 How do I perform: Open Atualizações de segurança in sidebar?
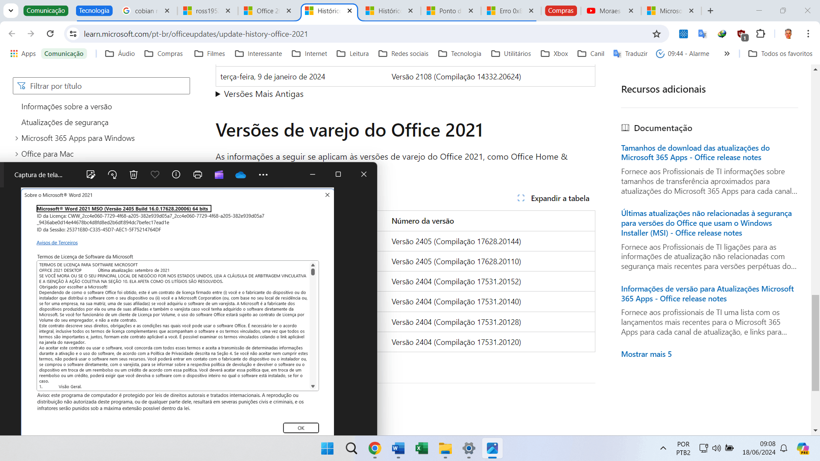(x=65, y=123)
